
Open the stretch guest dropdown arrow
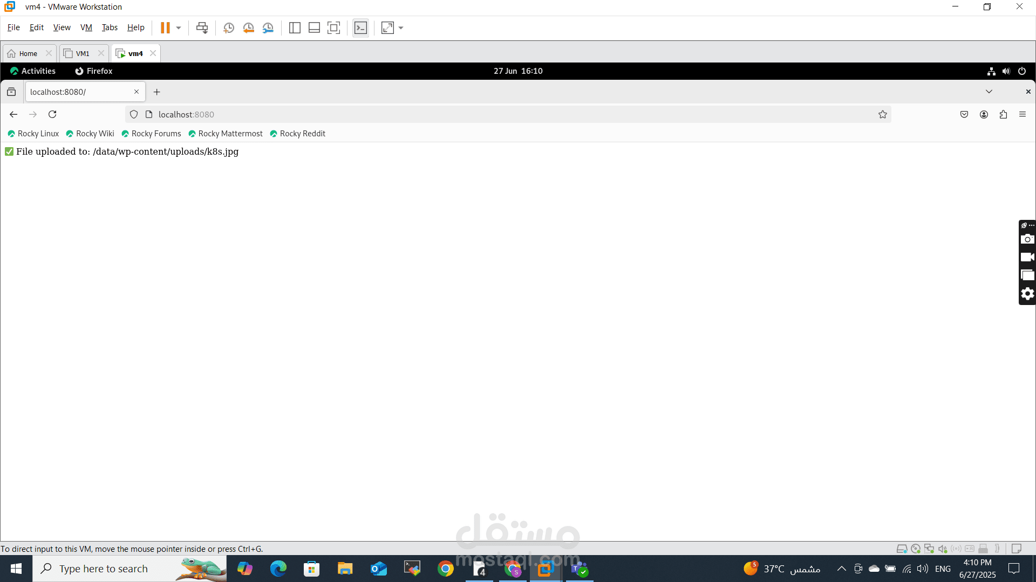point(401,28)
